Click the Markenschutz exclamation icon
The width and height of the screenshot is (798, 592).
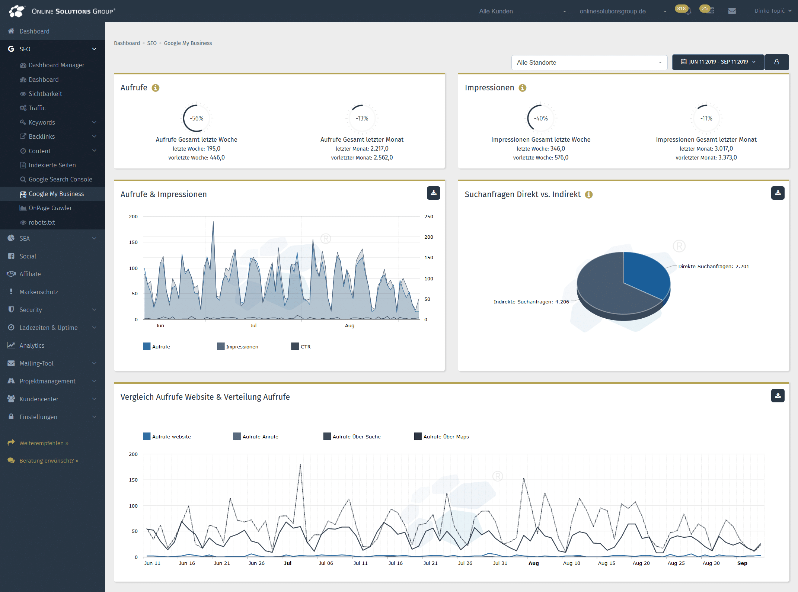11,292
